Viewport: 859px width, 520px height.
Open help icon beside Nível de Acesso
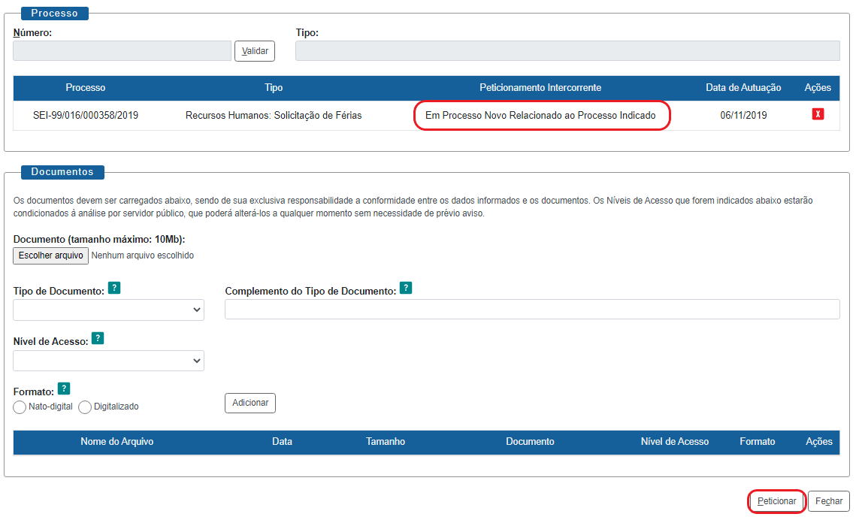(98, 338)
